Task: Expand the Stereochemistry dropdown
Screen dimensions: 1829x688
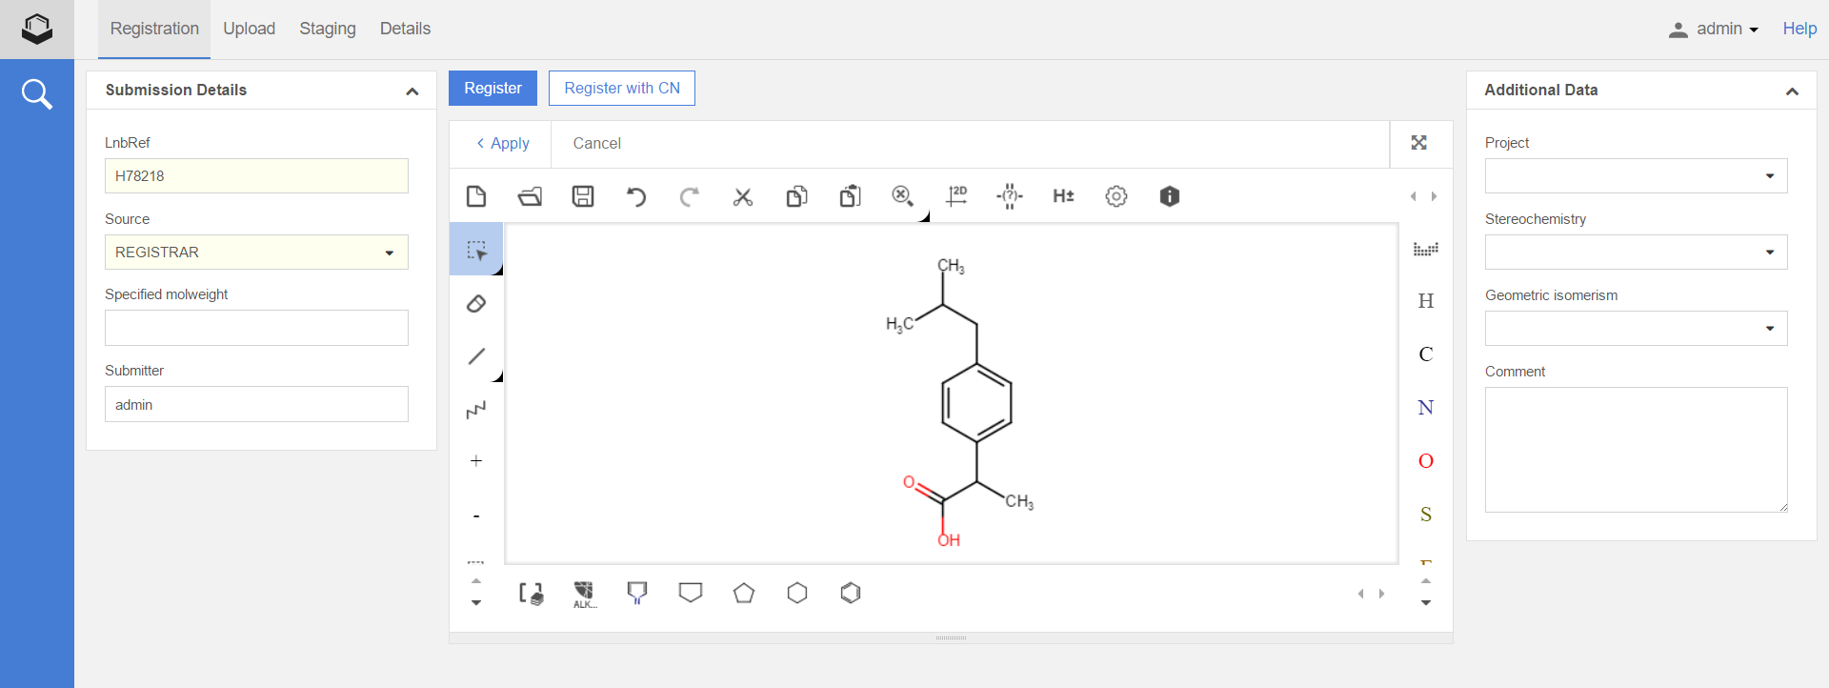Action: [1636, 253]
